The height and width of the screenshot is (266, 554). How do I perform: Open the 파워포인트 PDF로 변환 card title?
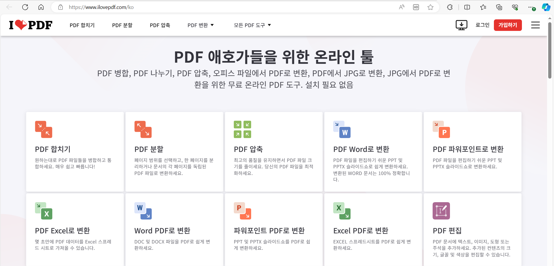[269, 231]
